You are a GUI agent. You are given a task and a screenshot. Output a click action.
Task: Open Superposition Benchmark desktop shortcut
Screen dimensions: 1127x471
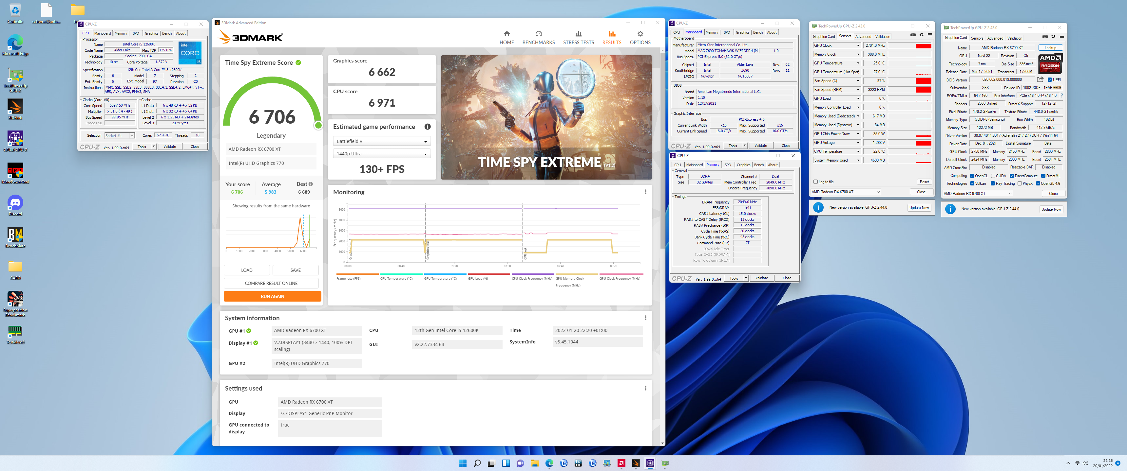15,304
